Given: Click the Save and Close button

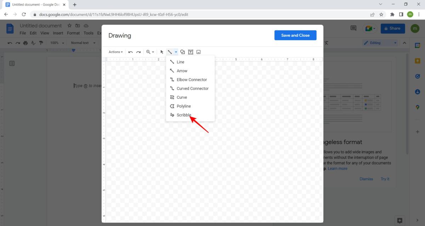Looking at the screenshot, I should click(x=295, y=35).
